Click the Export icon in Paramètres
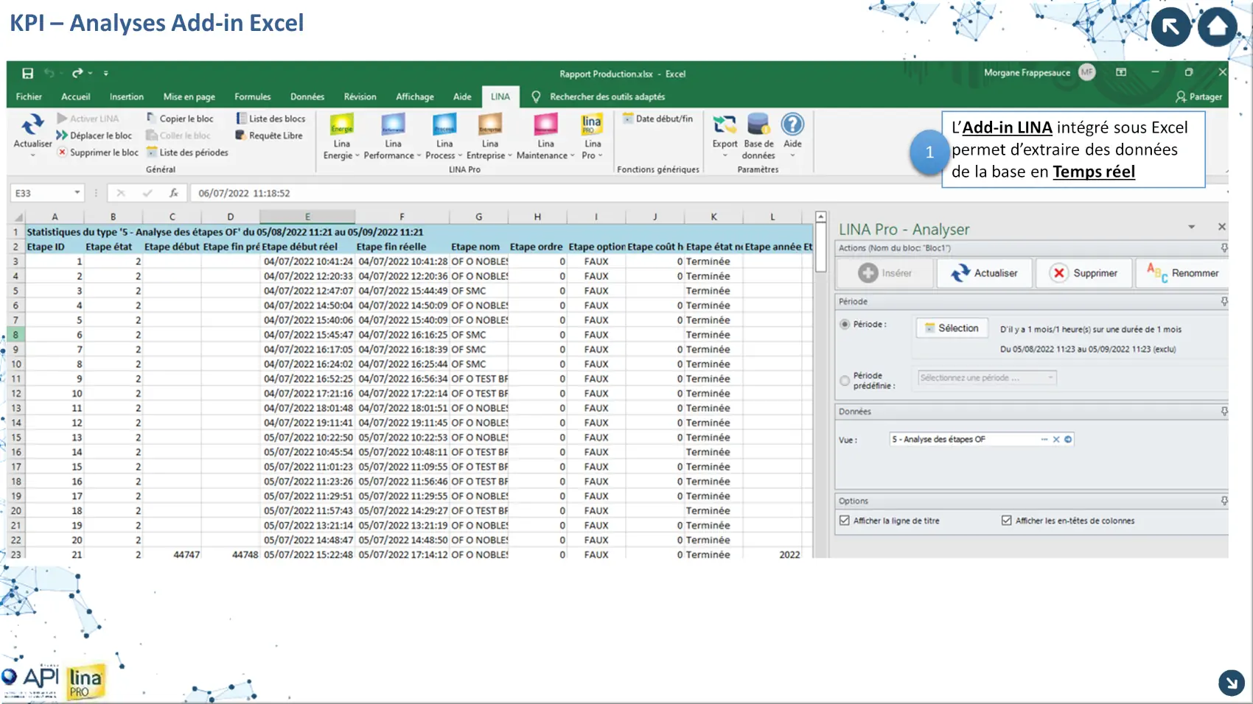1253x704 pixels. click(x=725, y=125)
